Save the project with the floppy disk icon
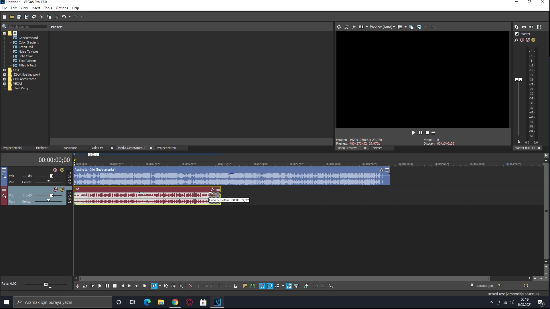The image size is (550, 309). (x=19, y=17)
